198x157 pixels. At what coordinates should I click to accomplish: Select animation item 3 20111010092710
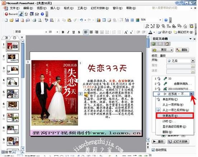pos(173,89)
